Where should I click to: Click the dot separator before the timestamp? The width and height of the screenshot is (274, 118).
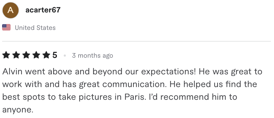pos(65,56)
